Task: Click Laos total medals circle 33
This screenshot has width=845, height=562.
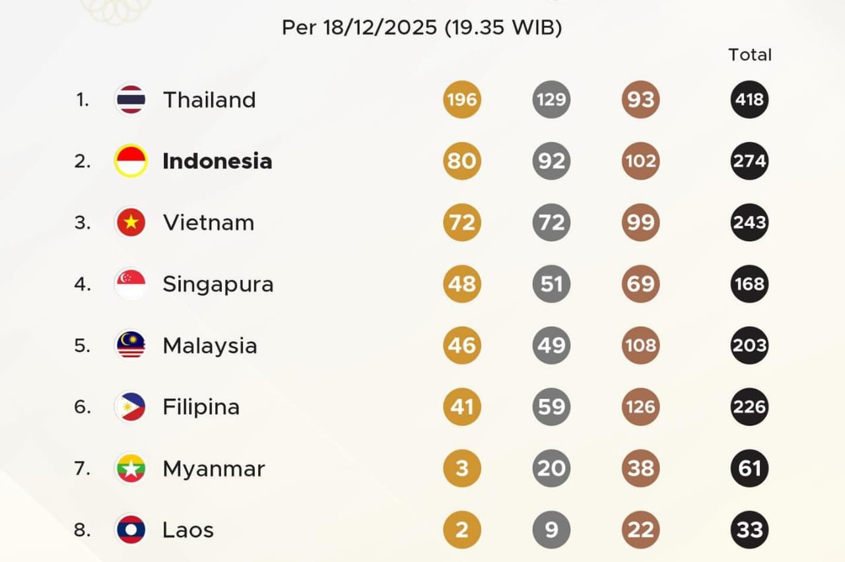Action: coord(749,530)
